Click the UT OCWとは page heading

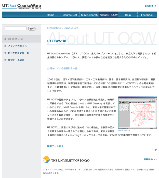pos(57,41)
